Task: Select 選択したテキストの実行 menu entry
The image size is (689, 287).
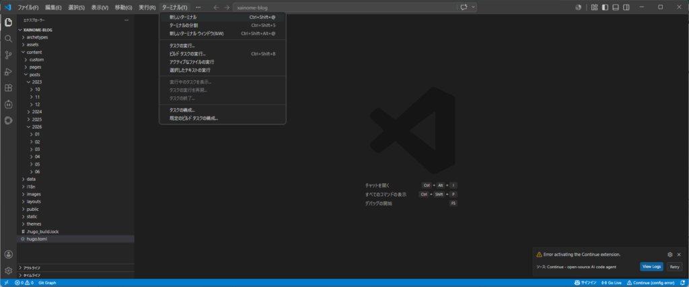Action: 222,70
